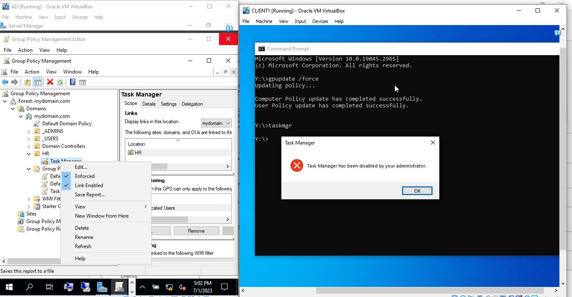572x297 pixels.
Task: Click the Default Domain Policy GPO icon
Action: tap(37, 124)
